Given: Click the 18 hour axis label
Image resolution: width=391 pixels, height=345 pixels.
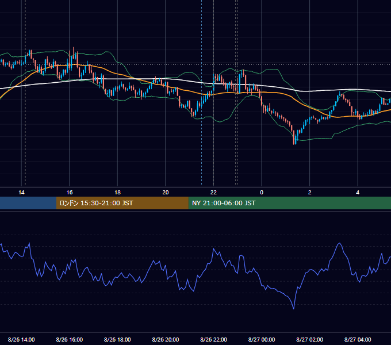Looking at the screenshot, I should pyautogui.click(x=117, y=193).
